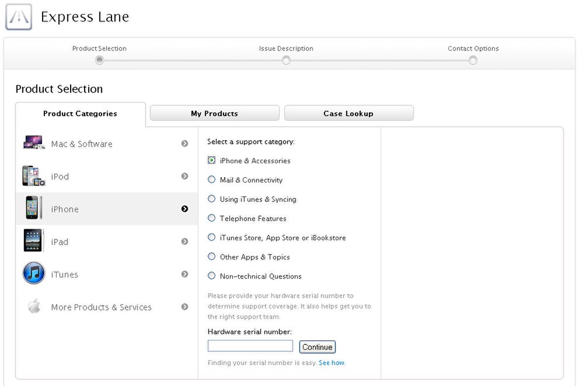The image size is (579, 386).
Task: Select Telephone Features as support category
Action: coord(211,218)
